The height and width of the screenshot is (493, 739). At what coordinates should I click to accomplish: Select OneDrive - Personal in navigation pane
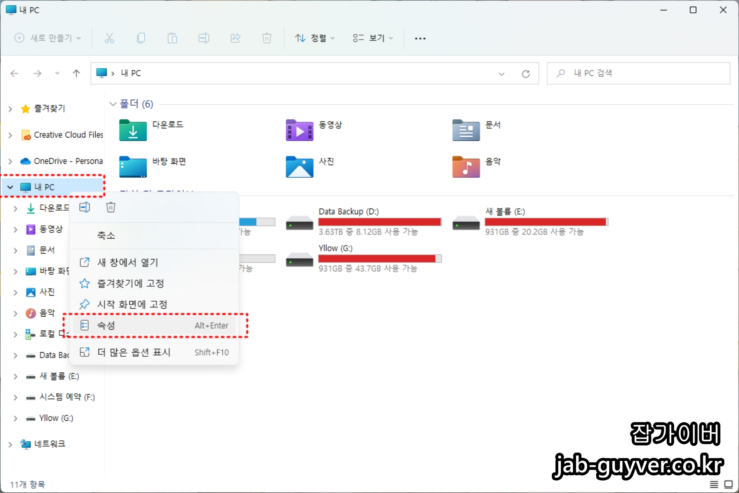(62, 161)
